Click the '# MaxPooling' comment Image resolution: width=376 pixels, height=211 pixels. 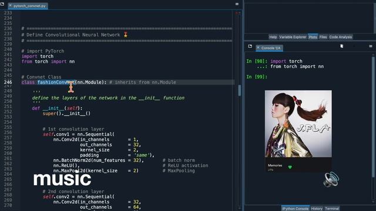click(179, 171)
